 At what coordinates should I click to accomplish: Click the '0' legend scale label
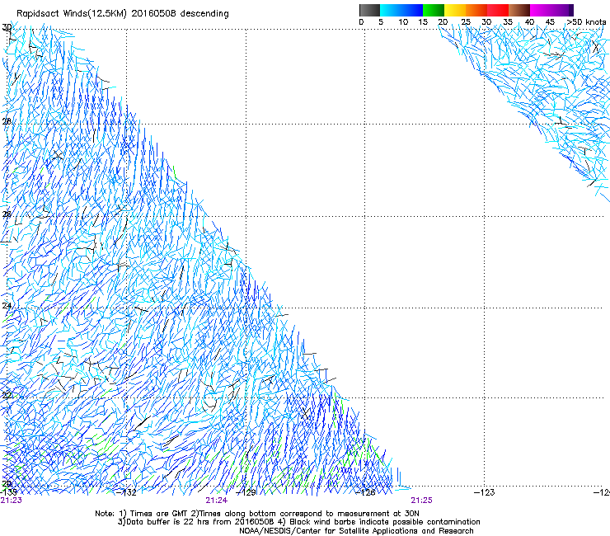click(x=361, y=22)
